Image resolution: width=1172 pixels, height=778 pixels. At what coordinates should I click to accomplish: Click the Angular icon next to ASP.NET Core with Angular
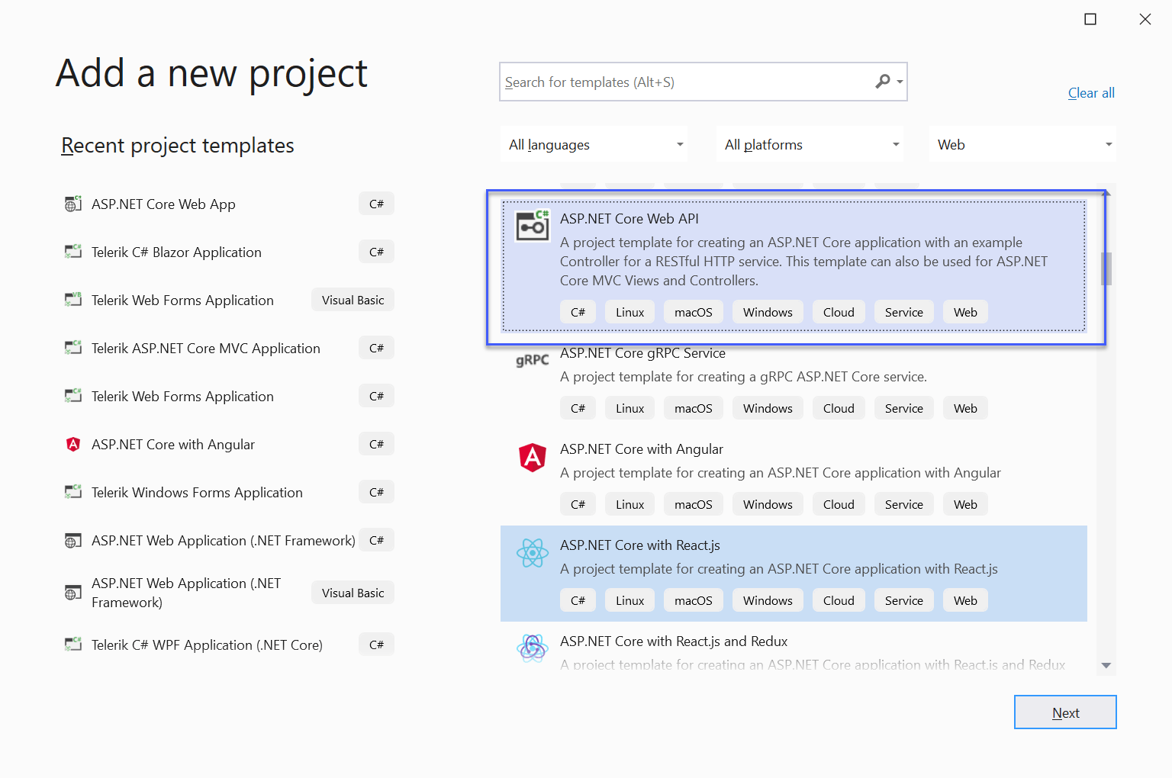(x=532, y=458)
